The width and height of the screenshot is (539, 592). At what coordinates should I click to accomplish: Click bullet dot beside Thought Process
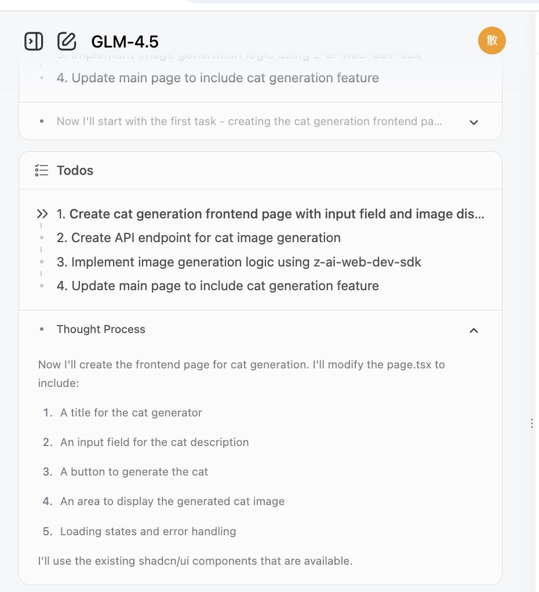(42, 330)
